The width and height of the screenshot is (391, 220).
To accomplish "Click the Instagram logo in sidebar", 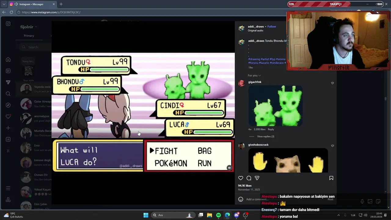I will [x=8, y=24].
